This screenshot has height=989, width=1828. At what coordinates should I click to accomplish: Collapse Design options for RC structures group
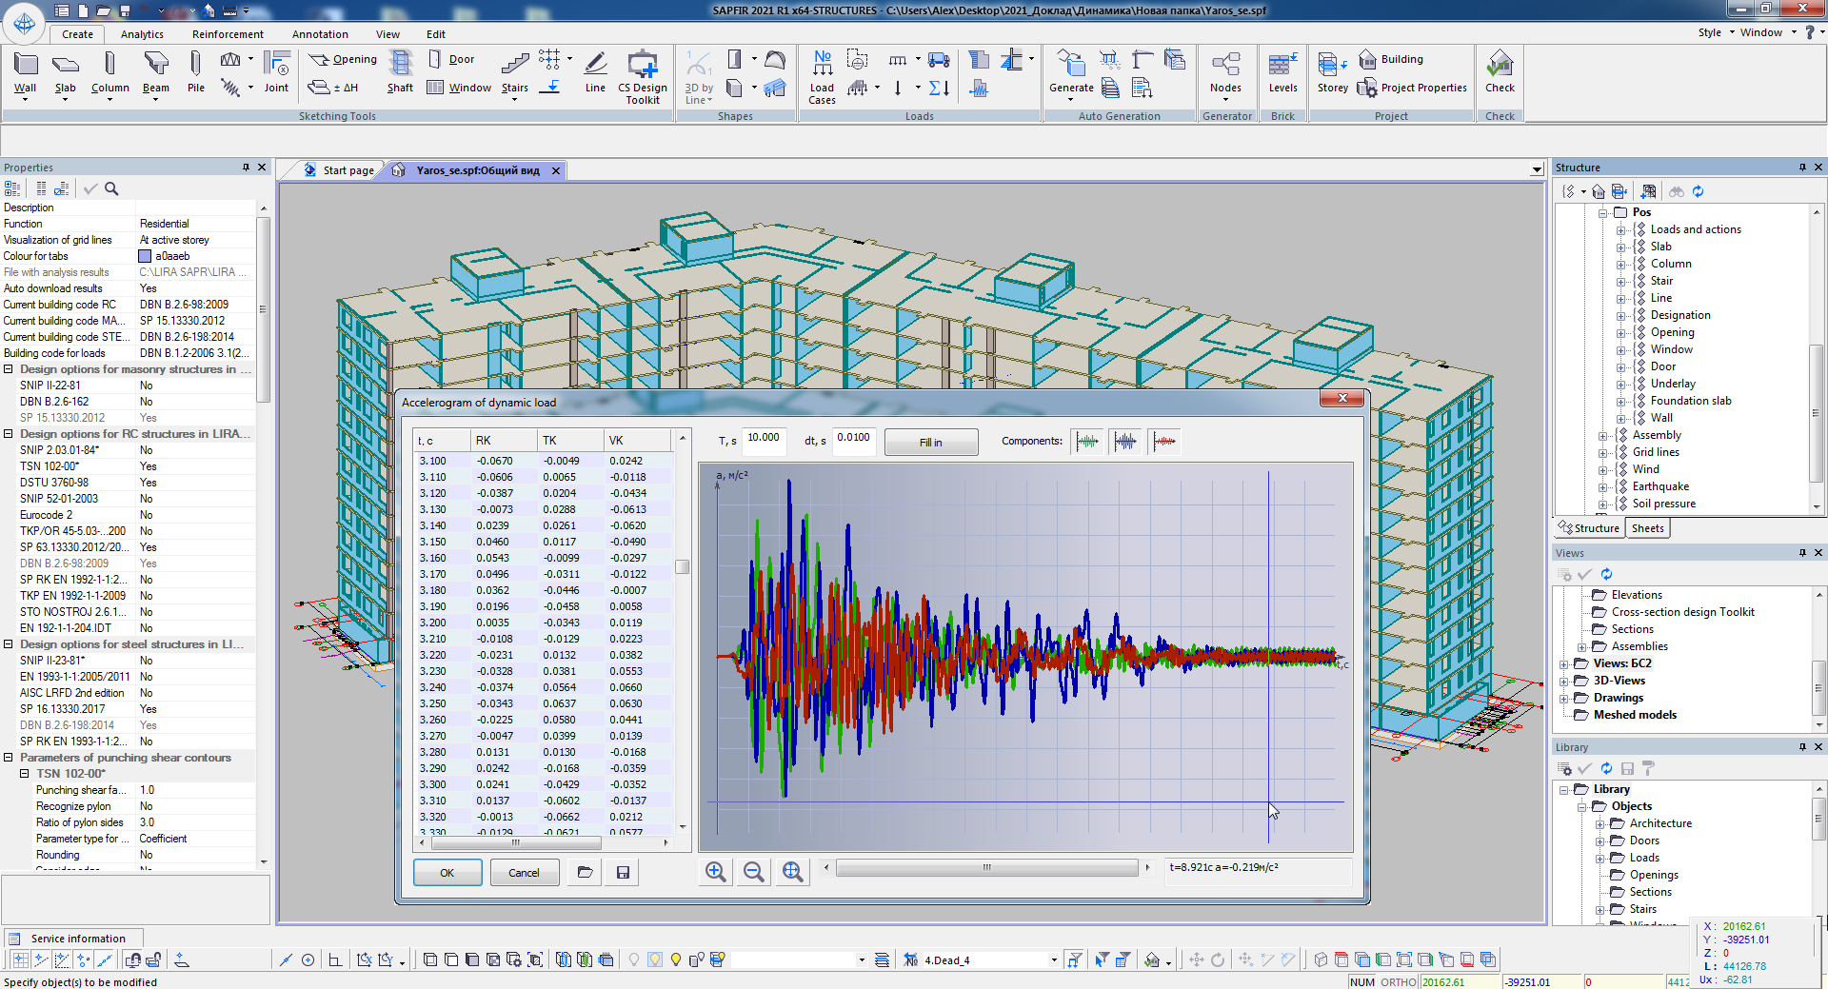click(9, 434)
